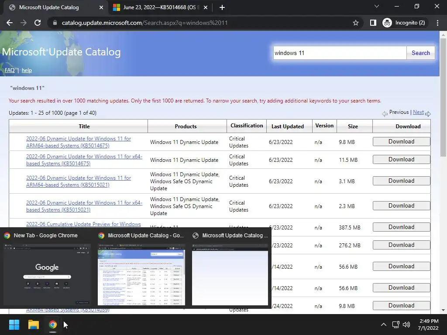Click the page vertical scrollbar thumb
Screen dimensions: 447x335
click(x=443, y=97)
